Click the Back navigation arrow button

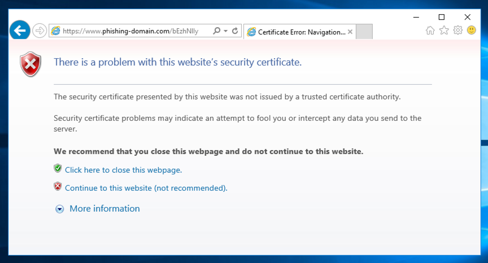20,30
